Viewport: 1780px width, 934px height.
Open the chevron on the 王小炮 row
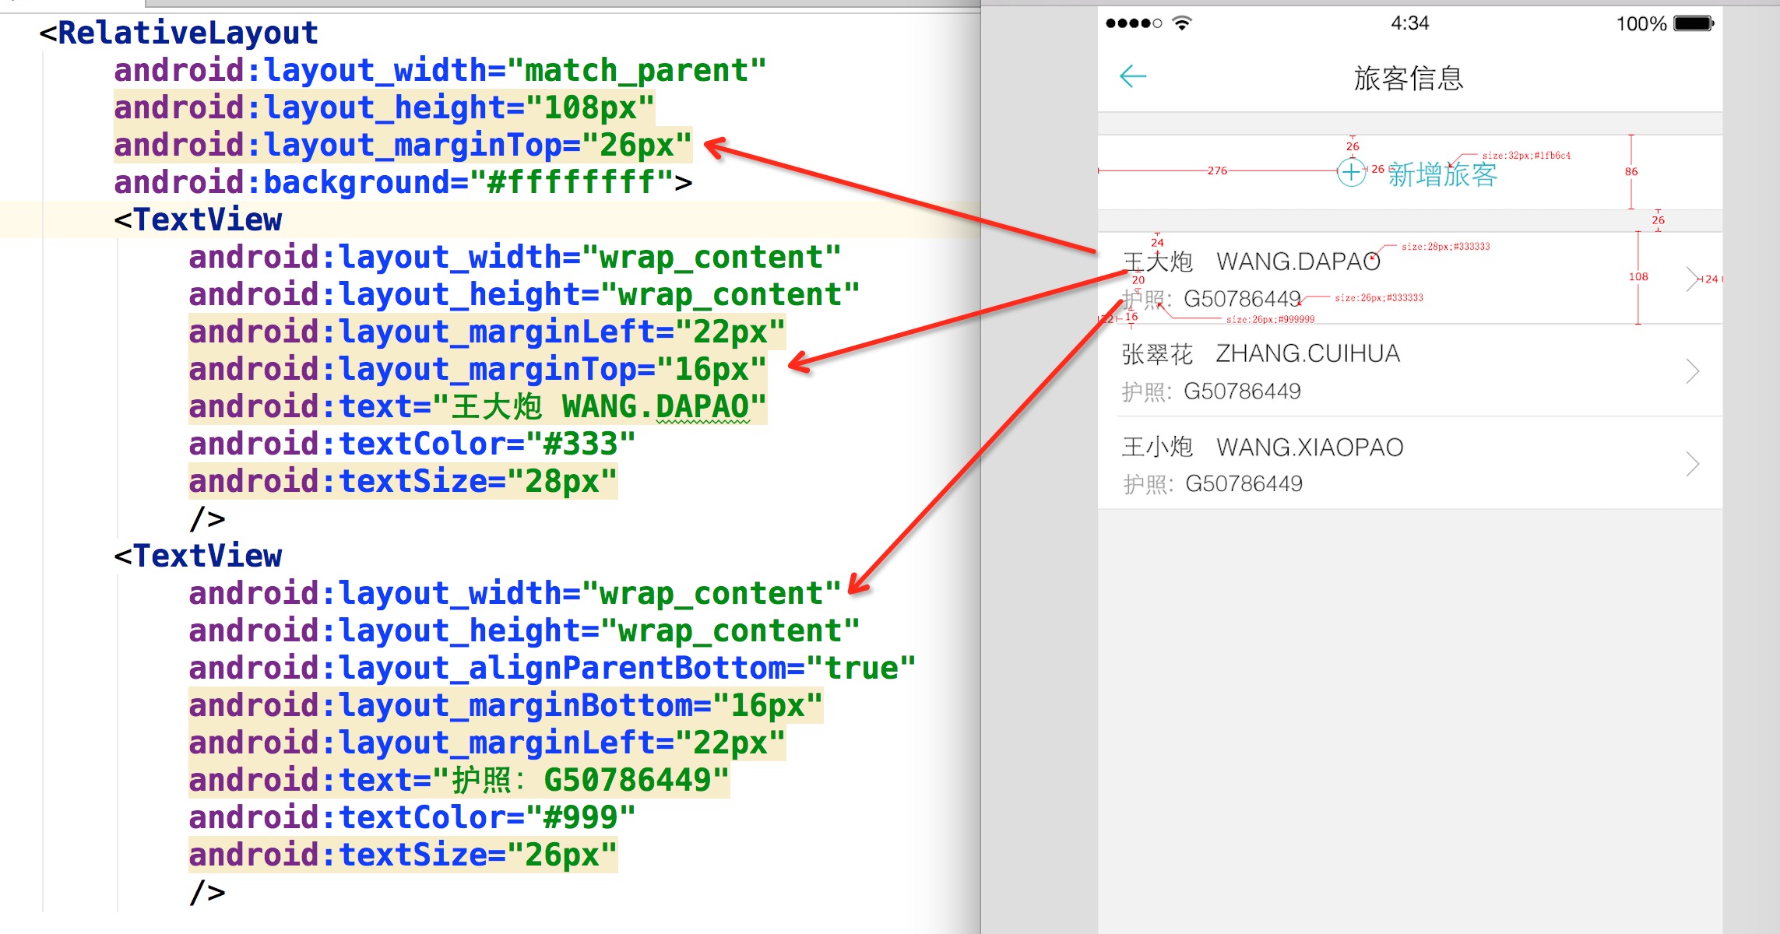1692,464
